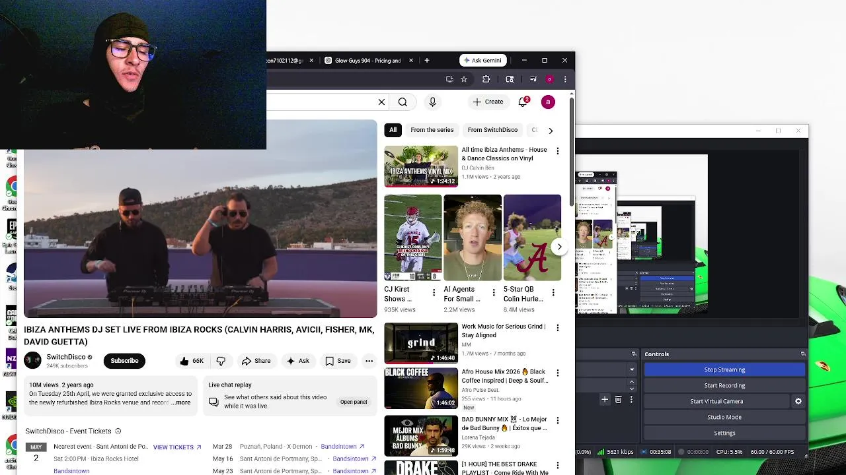The width and height of the screenshot is (846, 475).
Task: Clear the YouTube search box with the X
Action: point(381,102)
